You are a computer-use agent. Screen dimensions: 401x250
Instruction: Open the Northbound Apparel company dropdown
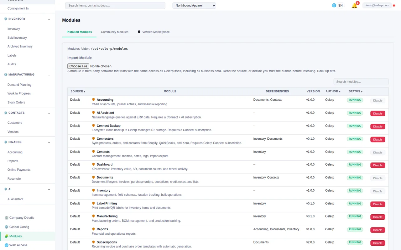click(x=194, y=5)
